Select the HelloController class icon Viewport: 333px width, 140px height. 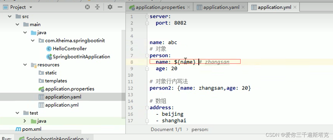pos(49,49)
